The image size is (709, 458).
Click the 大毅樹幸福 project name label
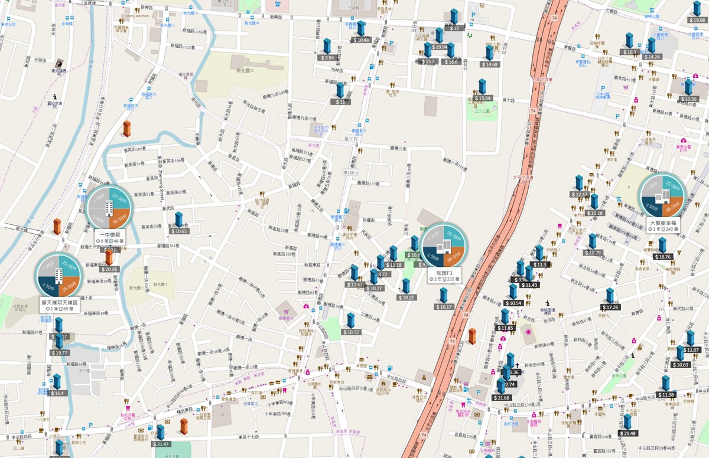pyautogui.click(x=662, y=223)
